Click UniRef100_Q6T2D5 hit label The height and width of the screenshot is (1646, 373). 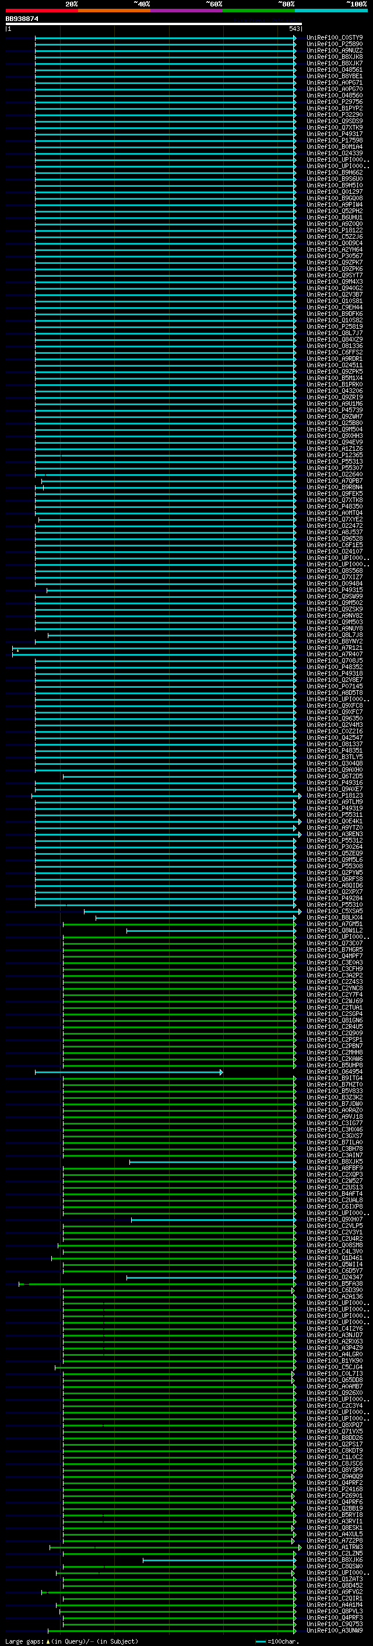pyautogui.click(x=334, y=777)
